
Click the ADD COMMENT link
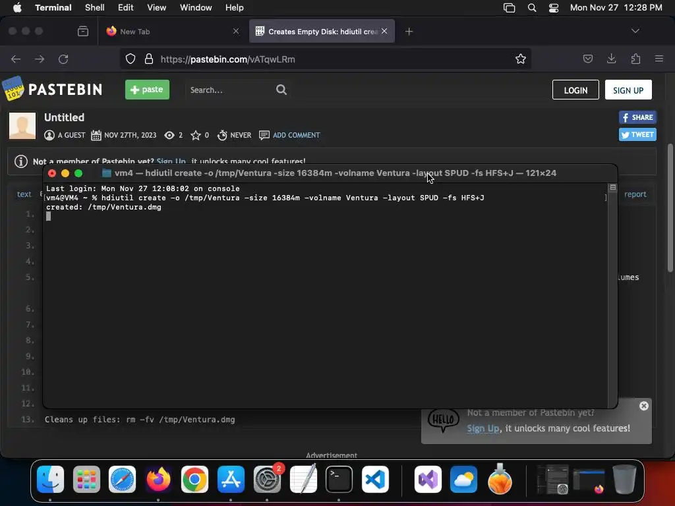pos(296,135)
